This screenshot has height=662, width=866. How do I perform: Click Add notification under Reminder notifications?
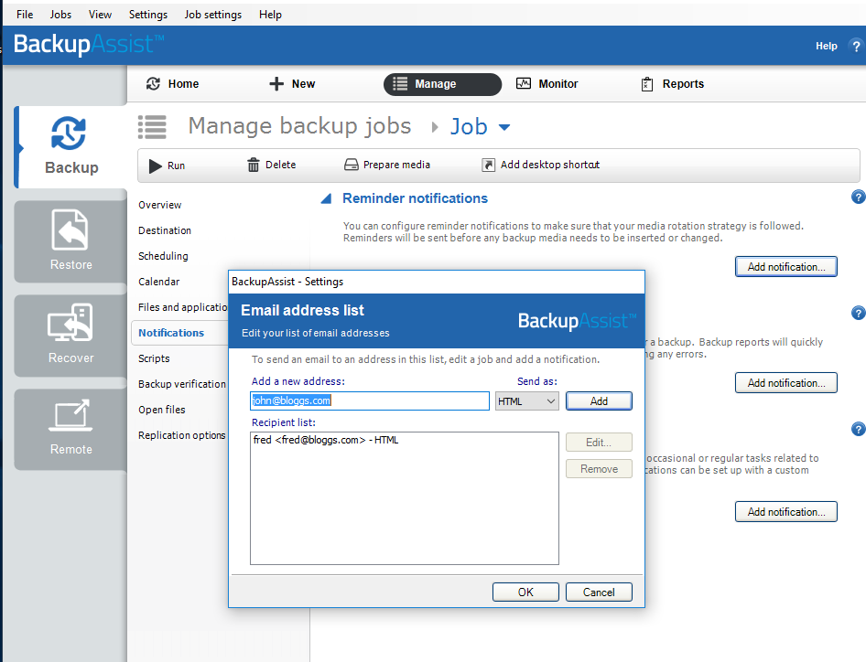tap(786, 266)
